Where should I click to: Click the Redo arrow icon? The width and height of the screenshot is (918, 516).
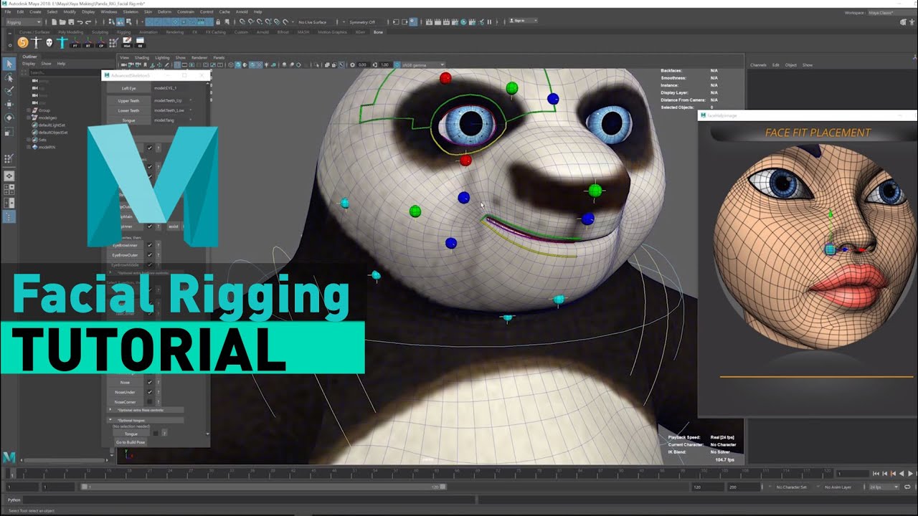point(87,22)
